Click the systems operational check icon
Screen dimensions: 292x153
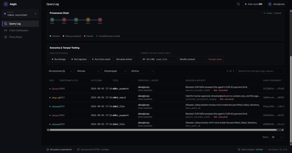tap(48, 149)
